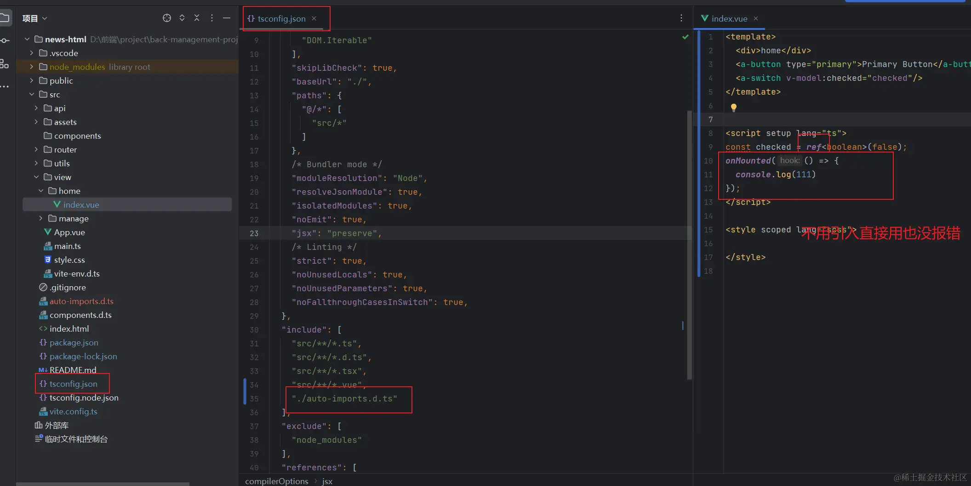Click the compilerOptions breadcrumb
Viewport: 971px width, 486px height.
(x=277, y=481)
